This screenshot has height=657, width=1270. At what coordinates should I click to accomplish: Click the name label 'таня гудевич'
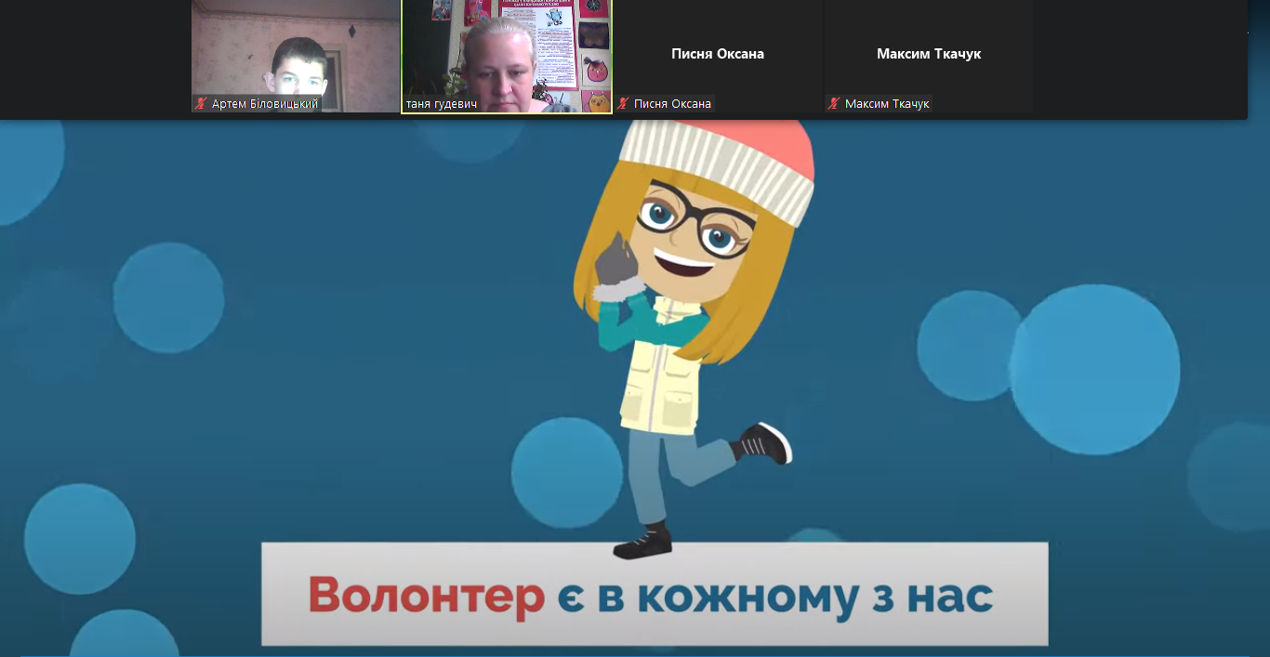click(x=442, y=104)
